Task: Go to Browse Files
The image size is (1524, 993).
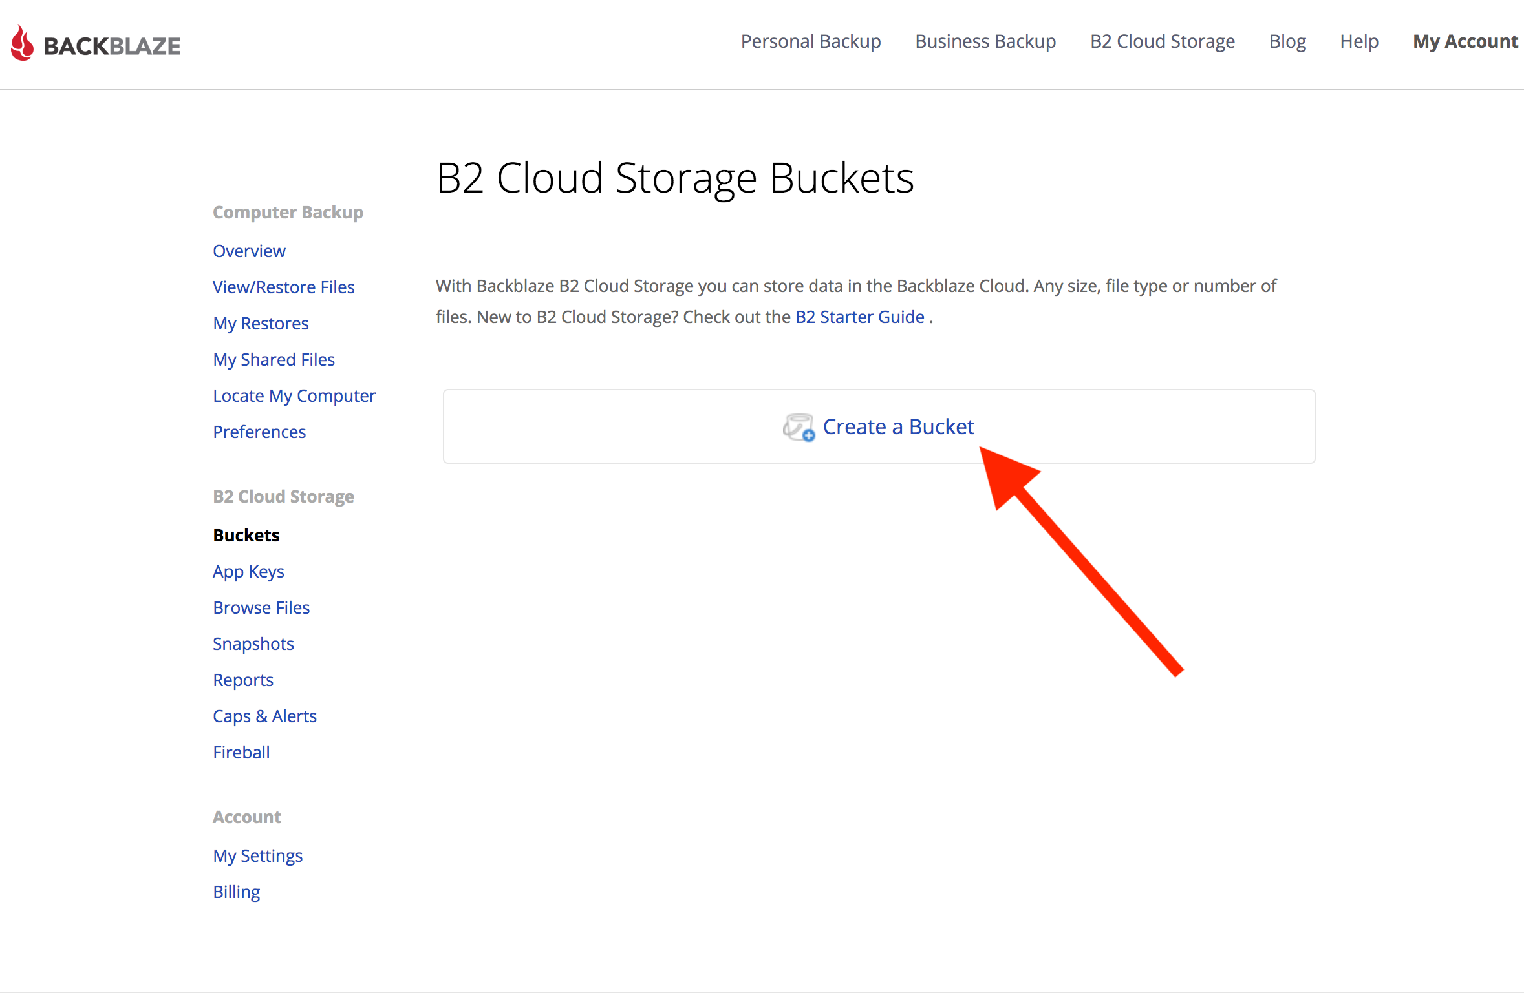Action: tap(261, 607)
